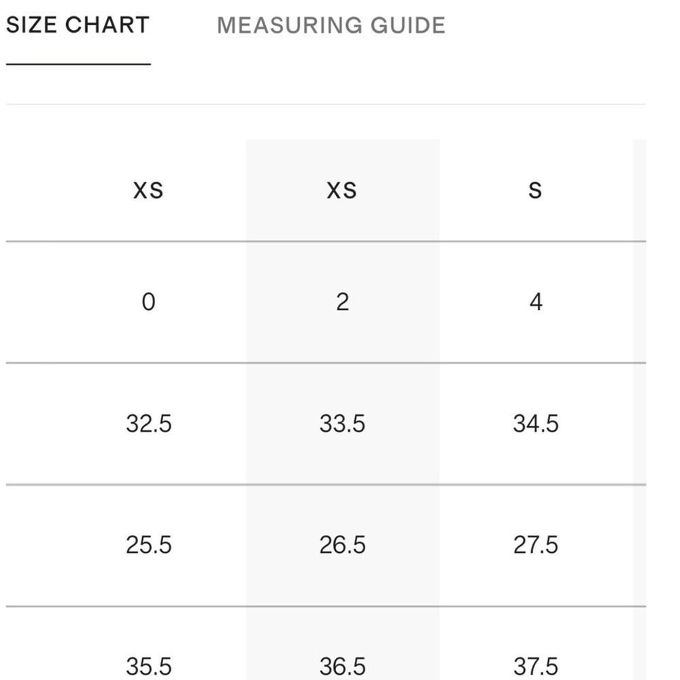Select the S size column header

click(536, 190)
